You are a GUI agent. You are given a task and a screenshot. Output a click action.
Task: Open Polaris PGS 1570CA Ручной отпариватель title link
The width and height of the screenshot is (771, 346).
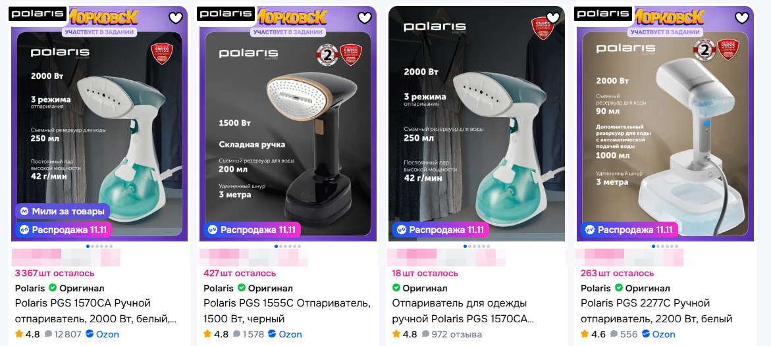pos(96,311)
